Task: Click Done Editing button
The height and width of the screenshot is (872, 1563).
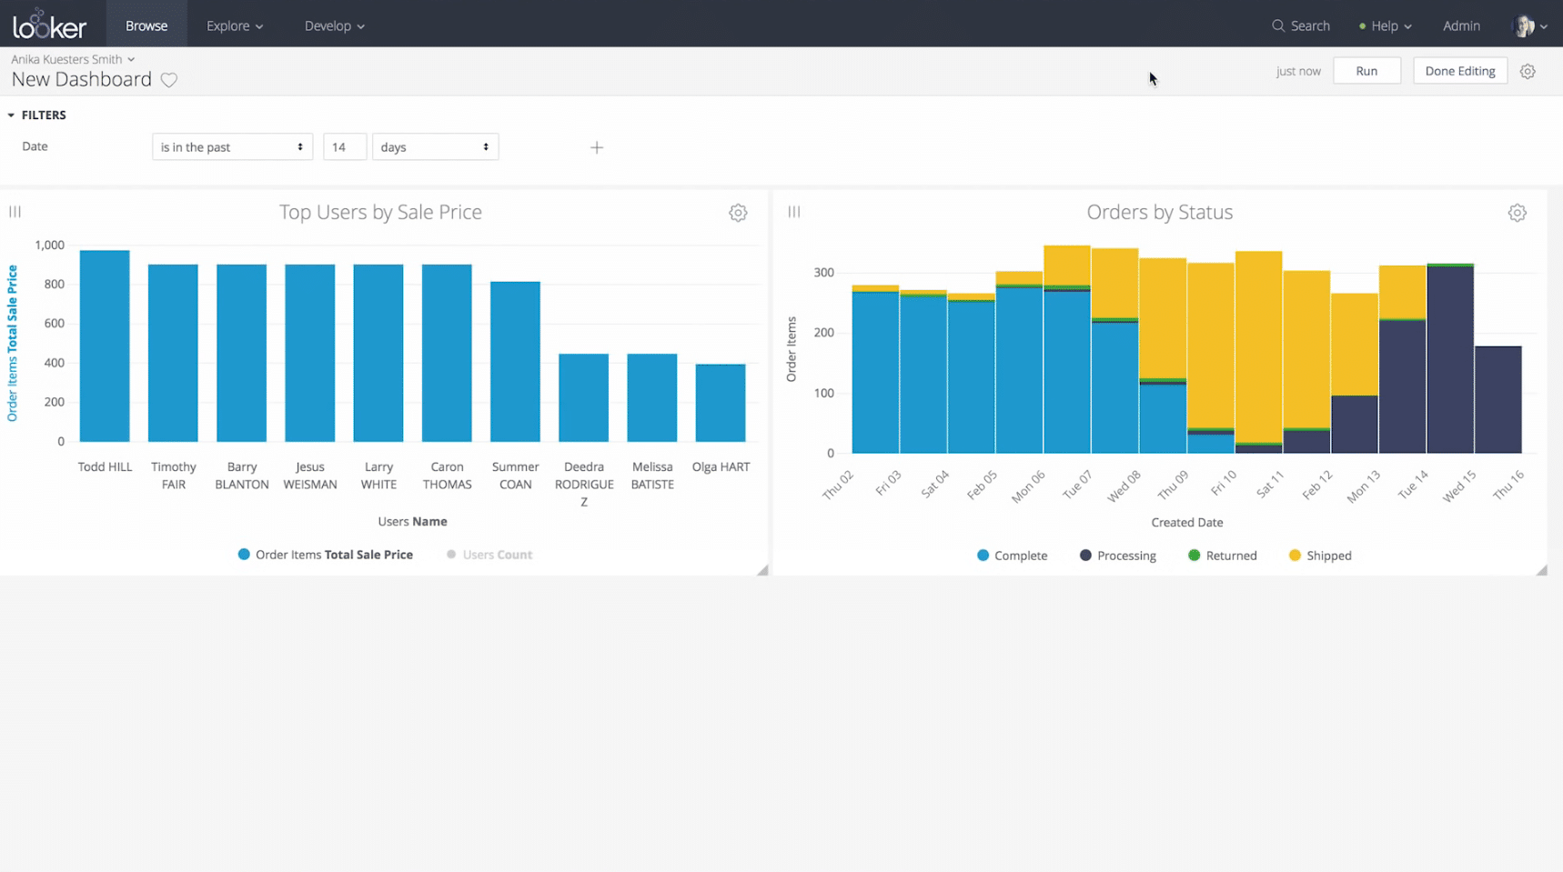Action: tap(1459, 71)
